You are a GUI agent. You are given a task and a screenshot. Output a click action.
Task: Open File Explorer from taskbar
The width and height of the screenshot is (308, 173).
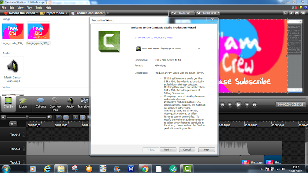tap(61, 169)
